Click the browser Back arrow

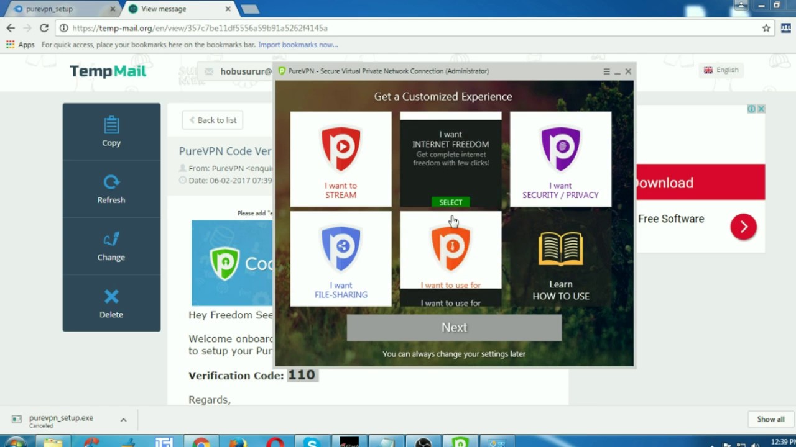click(x=11, y=28)
